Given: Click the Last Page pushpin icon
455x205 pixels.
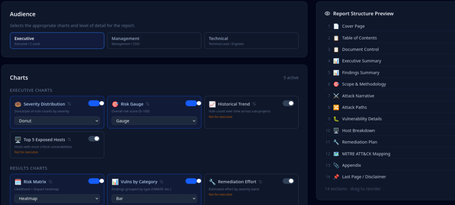Looking at the screenshot, I should coord(336,177).
